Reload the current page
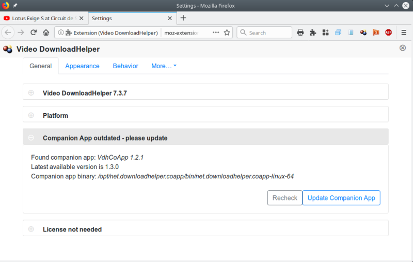 34,33
